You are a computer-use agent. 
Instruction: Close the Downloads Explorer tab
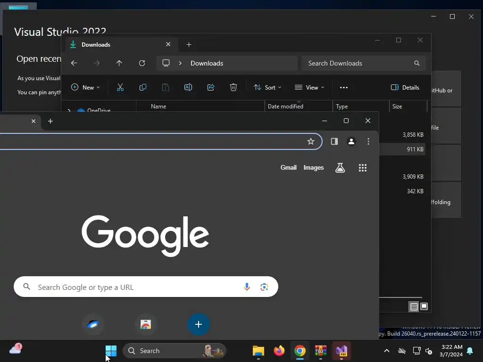tap(168, 44)
